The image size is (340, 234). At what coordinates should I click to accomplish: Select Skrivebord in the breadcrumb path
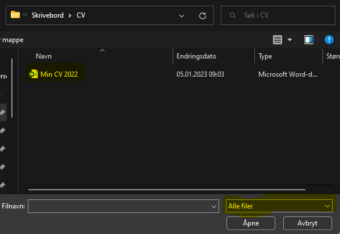(x=48, y=15)
